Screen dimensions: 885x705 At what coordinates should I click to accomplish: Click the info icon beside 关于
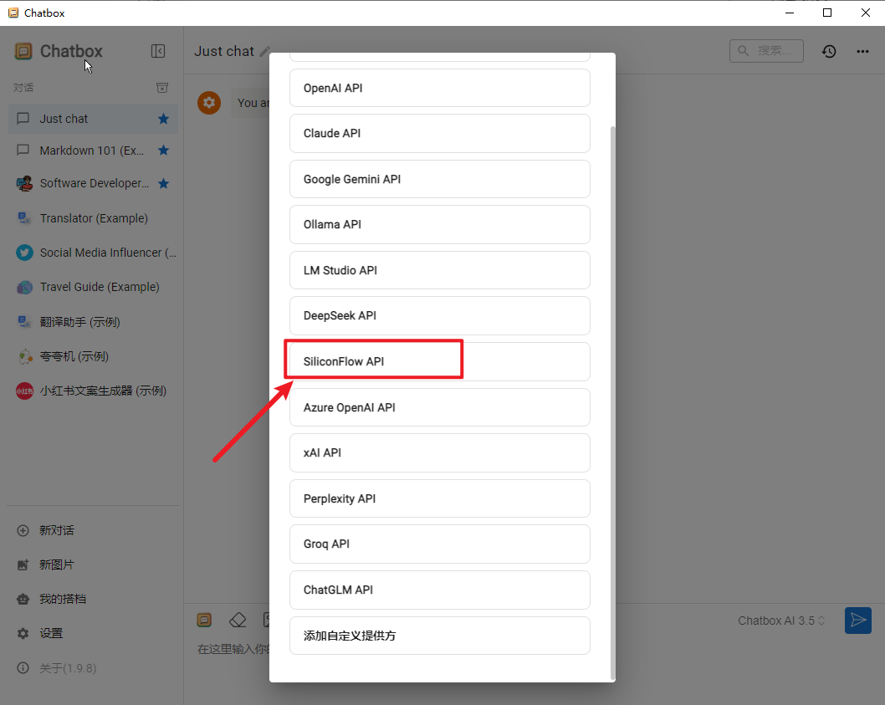[23, 668]
